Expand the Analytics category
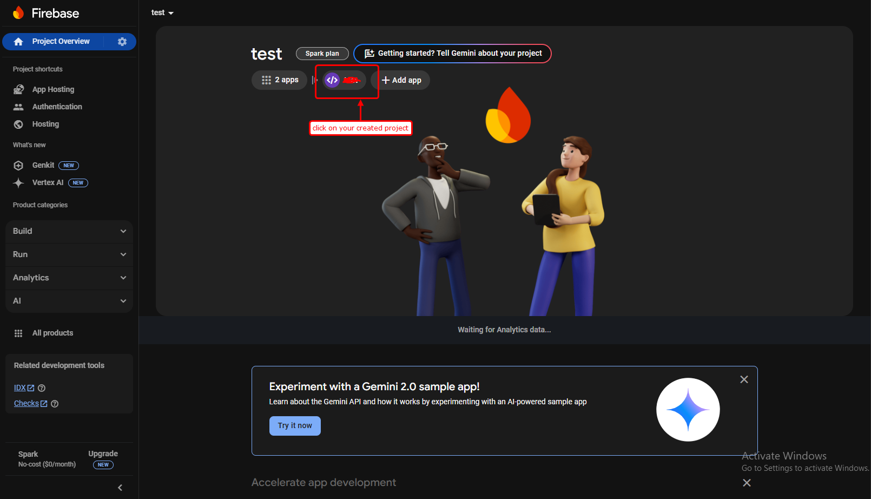 (x=69, y=278)
